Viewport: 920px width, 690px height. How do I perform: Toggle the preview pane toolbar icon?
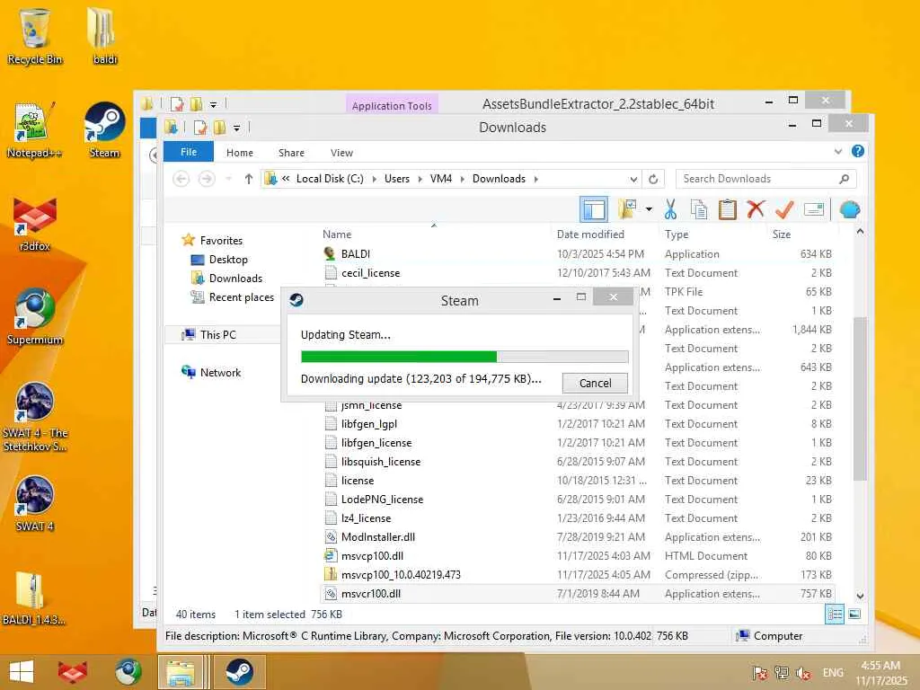coord(593,209)
